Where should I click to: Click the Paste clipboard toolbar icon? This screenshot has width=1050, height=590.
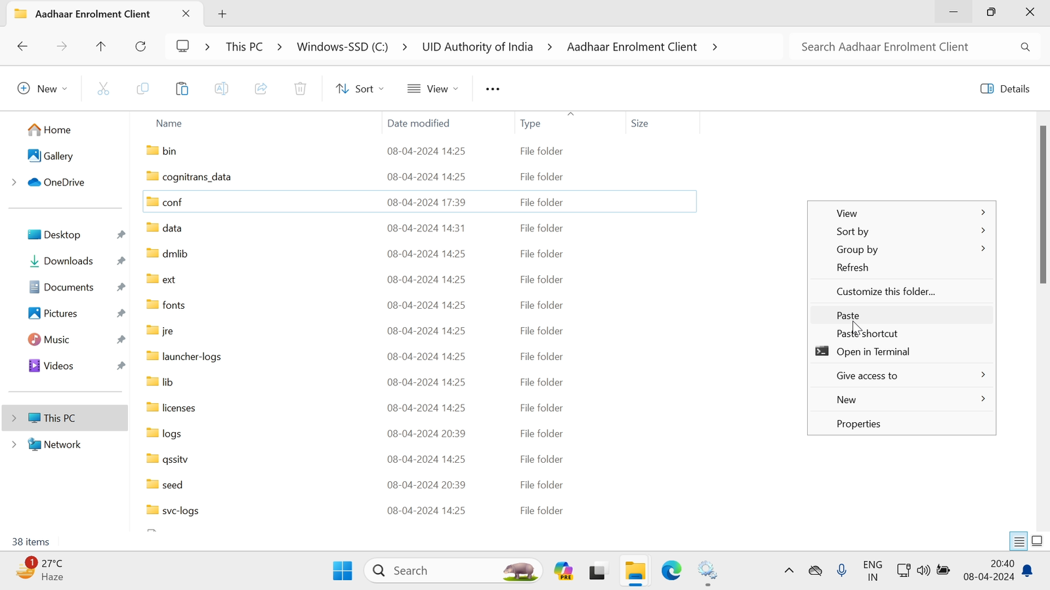click(x=182, y=88)
